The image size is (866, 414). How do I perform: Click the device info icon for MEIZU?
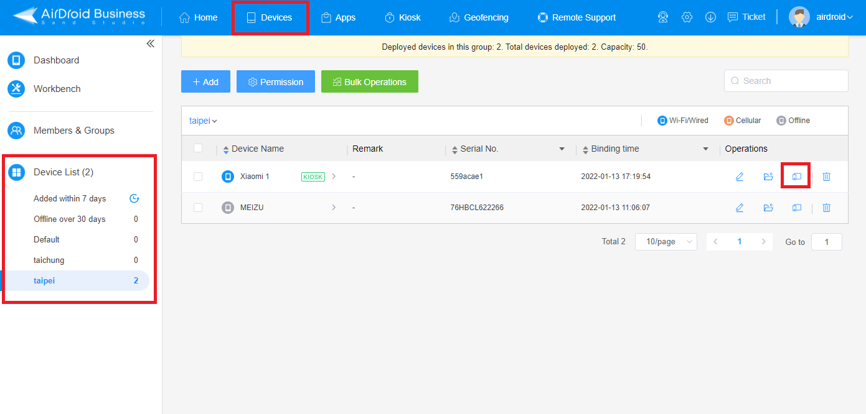[796, 208]
